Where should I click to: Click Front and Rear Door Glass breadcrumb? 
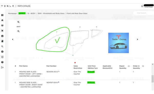pyautogui.click(x=77, y=13)
